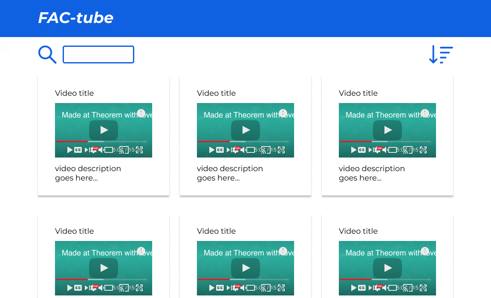The height and width of the screenshot is (298, 491).
Task: Open the Video title of the bottom row's first card
Action: tap(74, 231)
